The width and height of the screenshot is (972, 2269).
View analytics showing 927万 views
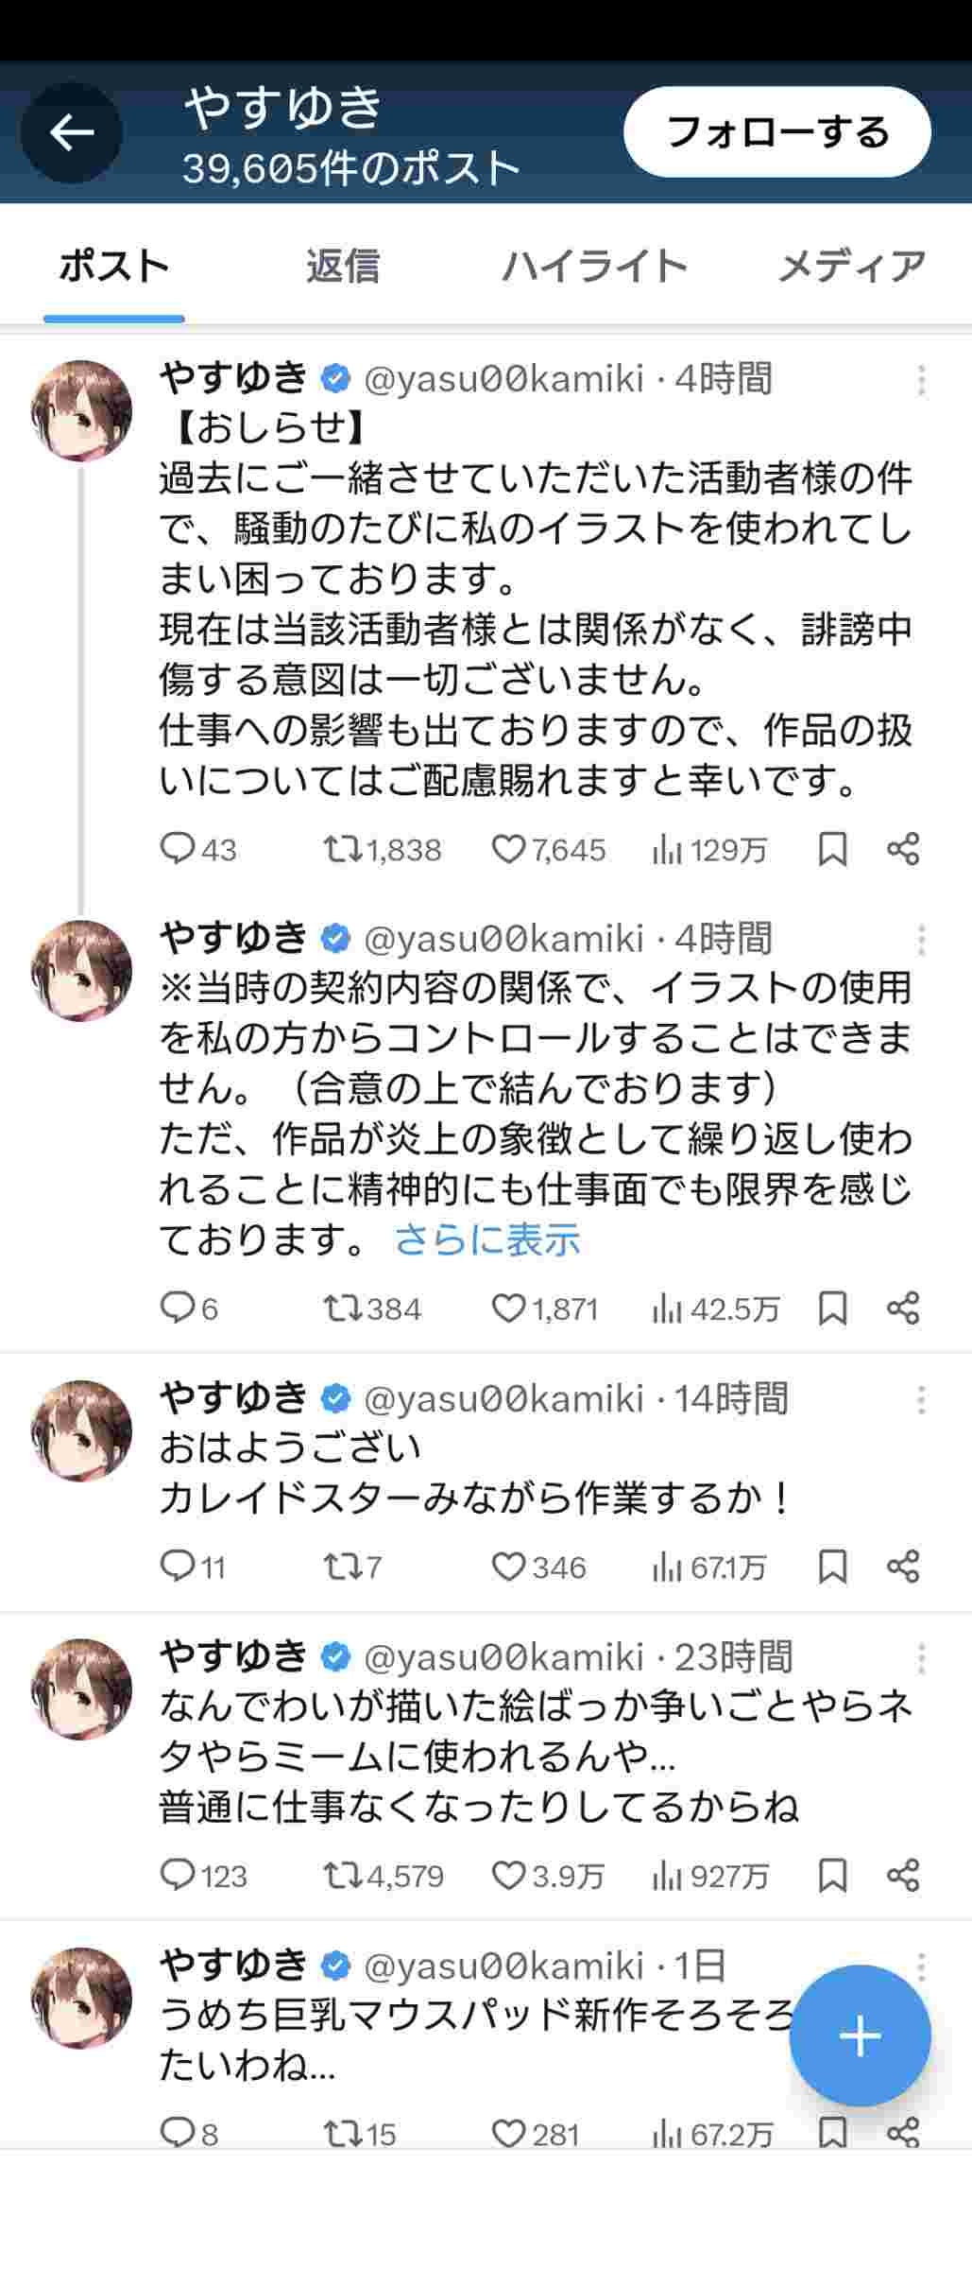click(710, 1875)
